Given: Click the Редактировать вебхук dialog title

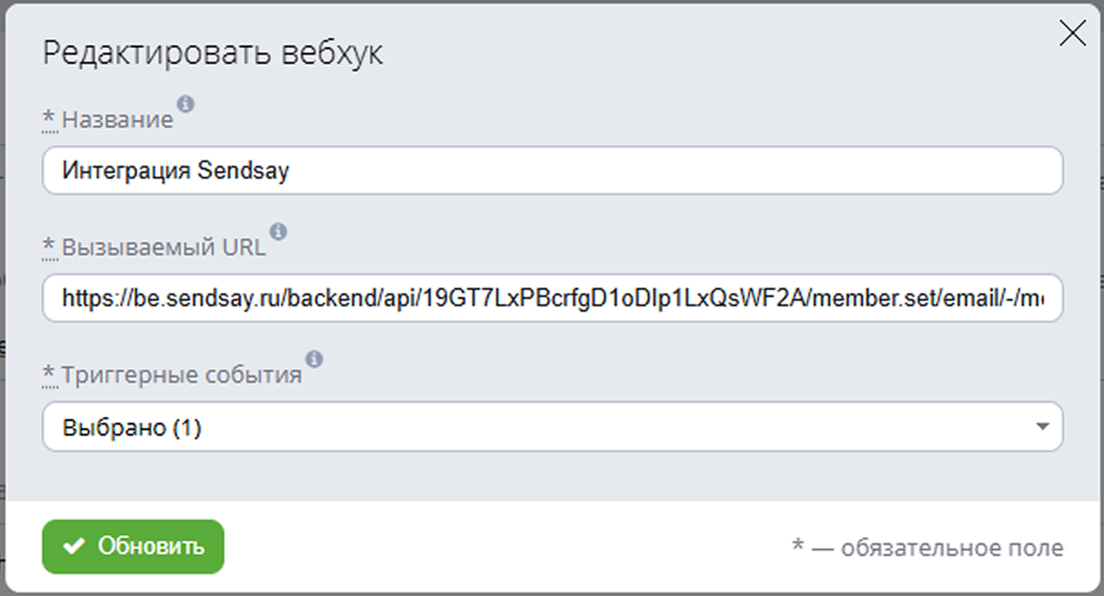Looking at the screenshot, I should click(x=210, y=52).
